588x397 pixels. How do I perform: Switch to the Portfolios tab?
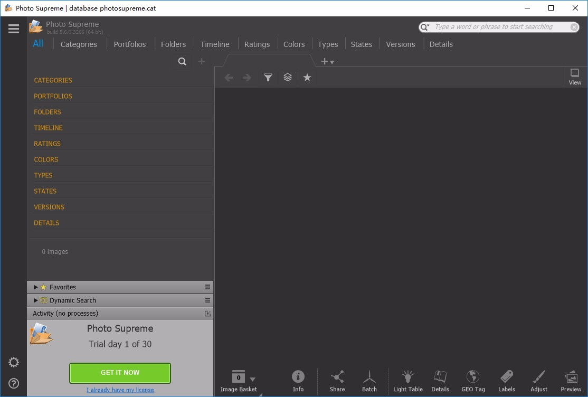129,44
